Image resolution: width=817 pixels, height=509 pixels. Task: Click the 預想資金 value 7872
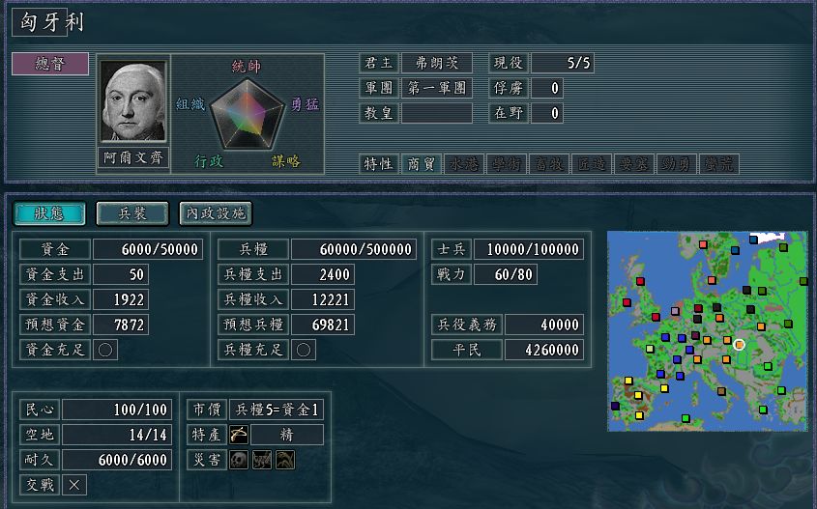coord(121,325)
